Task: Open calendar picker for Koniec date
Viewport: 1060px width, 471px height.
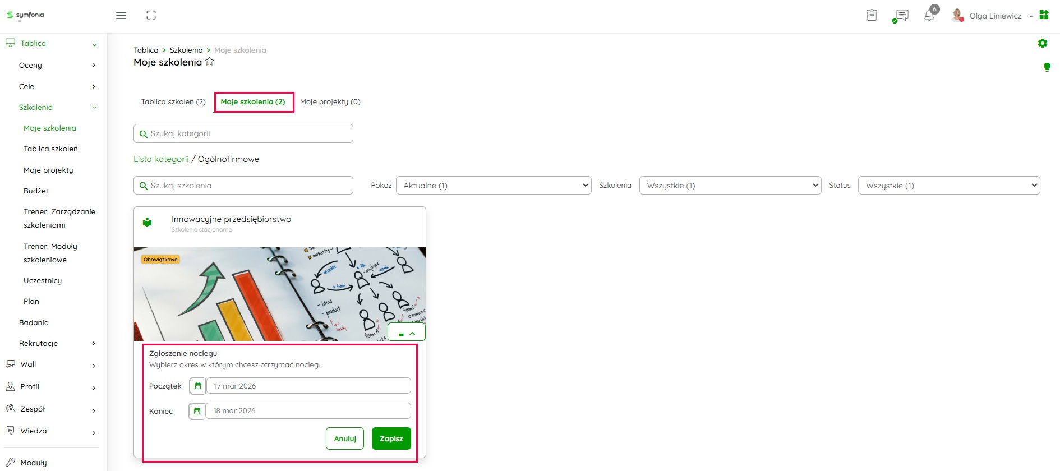Action: tap(197, 411)
